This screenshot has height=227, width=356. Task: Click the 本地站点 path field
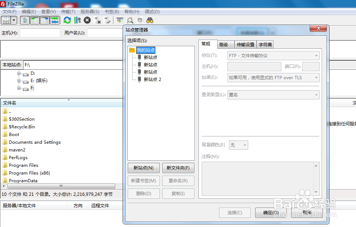[73, 65]
